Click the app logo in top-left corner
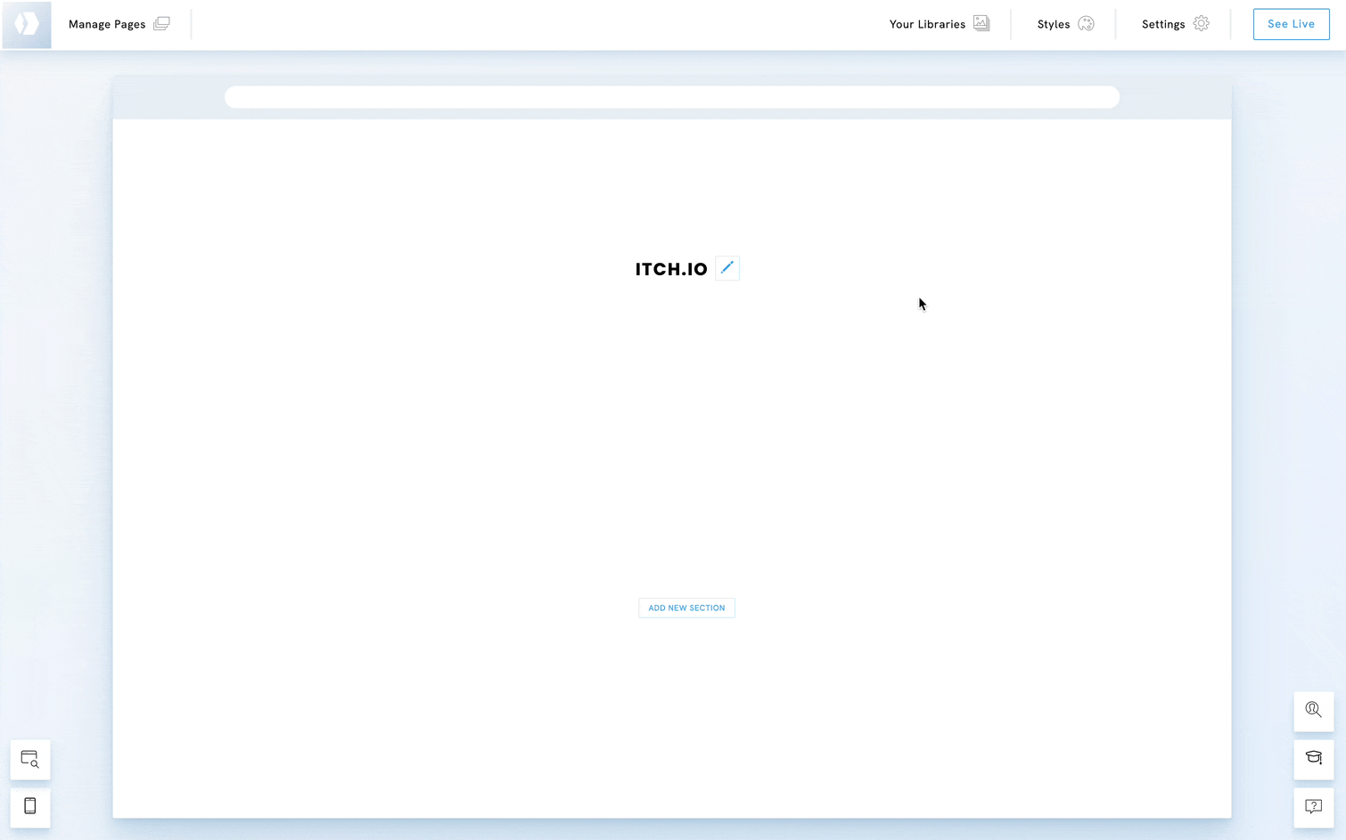 click(27, 24)
